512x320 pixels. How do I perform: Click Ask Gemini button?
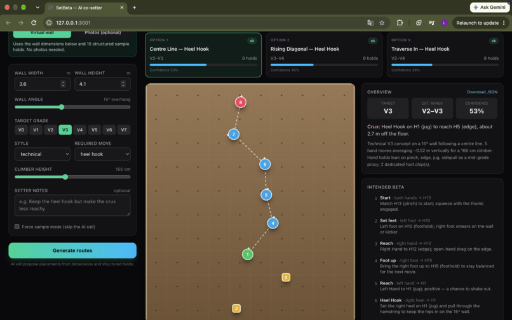pyautogui.click(x=489, y=7)
